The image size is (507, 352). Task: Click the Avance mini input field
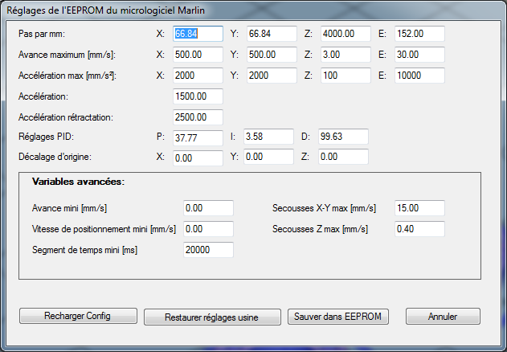[x=208, y=208]
